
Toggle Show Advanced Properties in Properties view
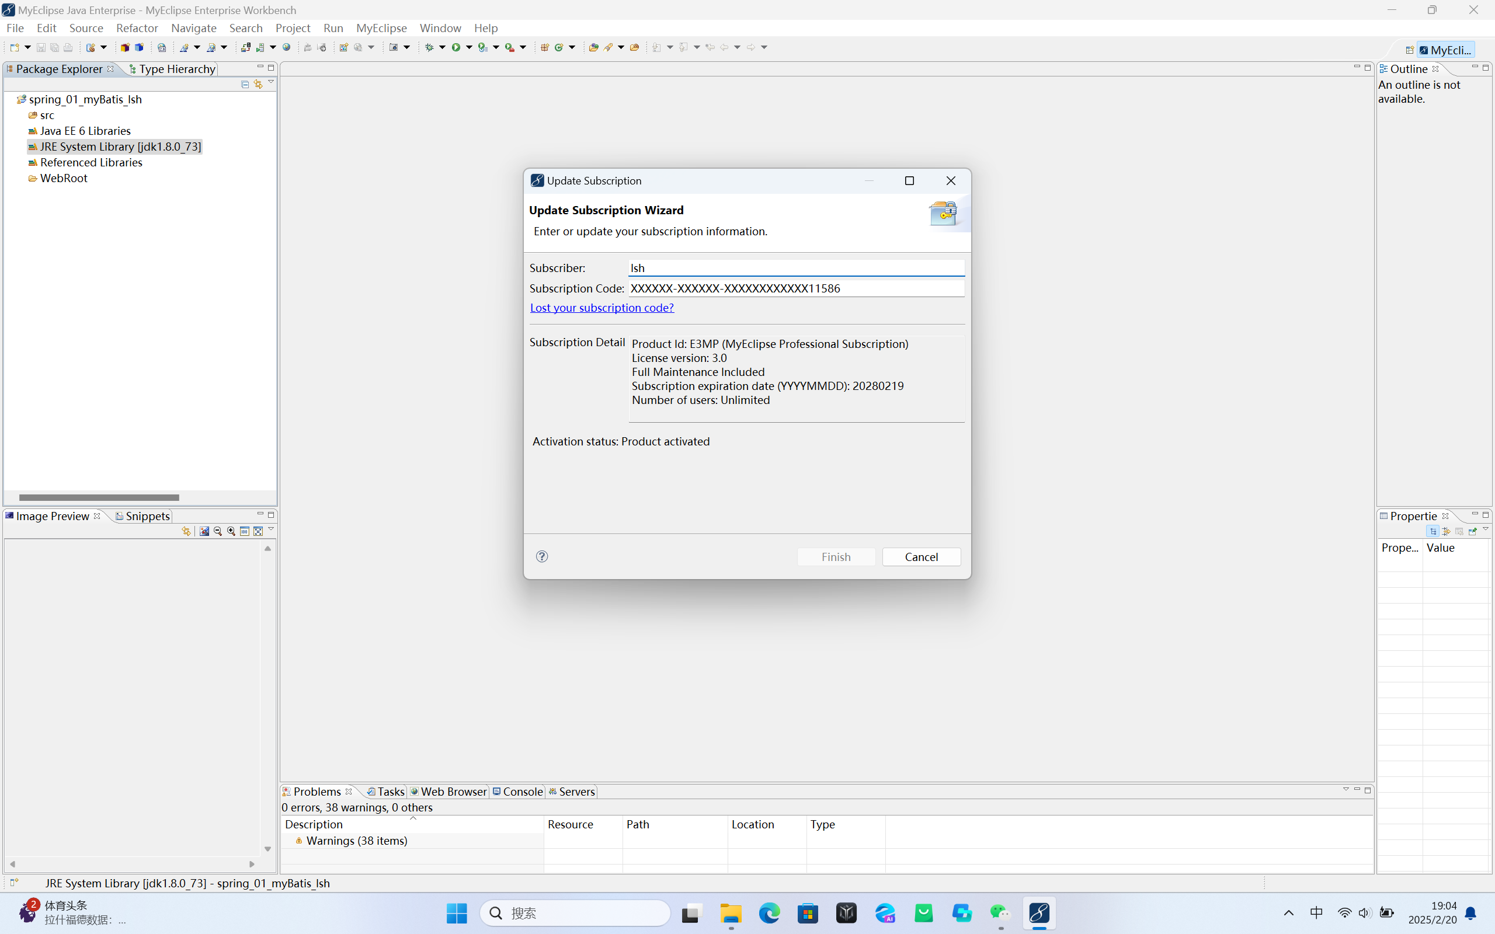[1446, 531]
